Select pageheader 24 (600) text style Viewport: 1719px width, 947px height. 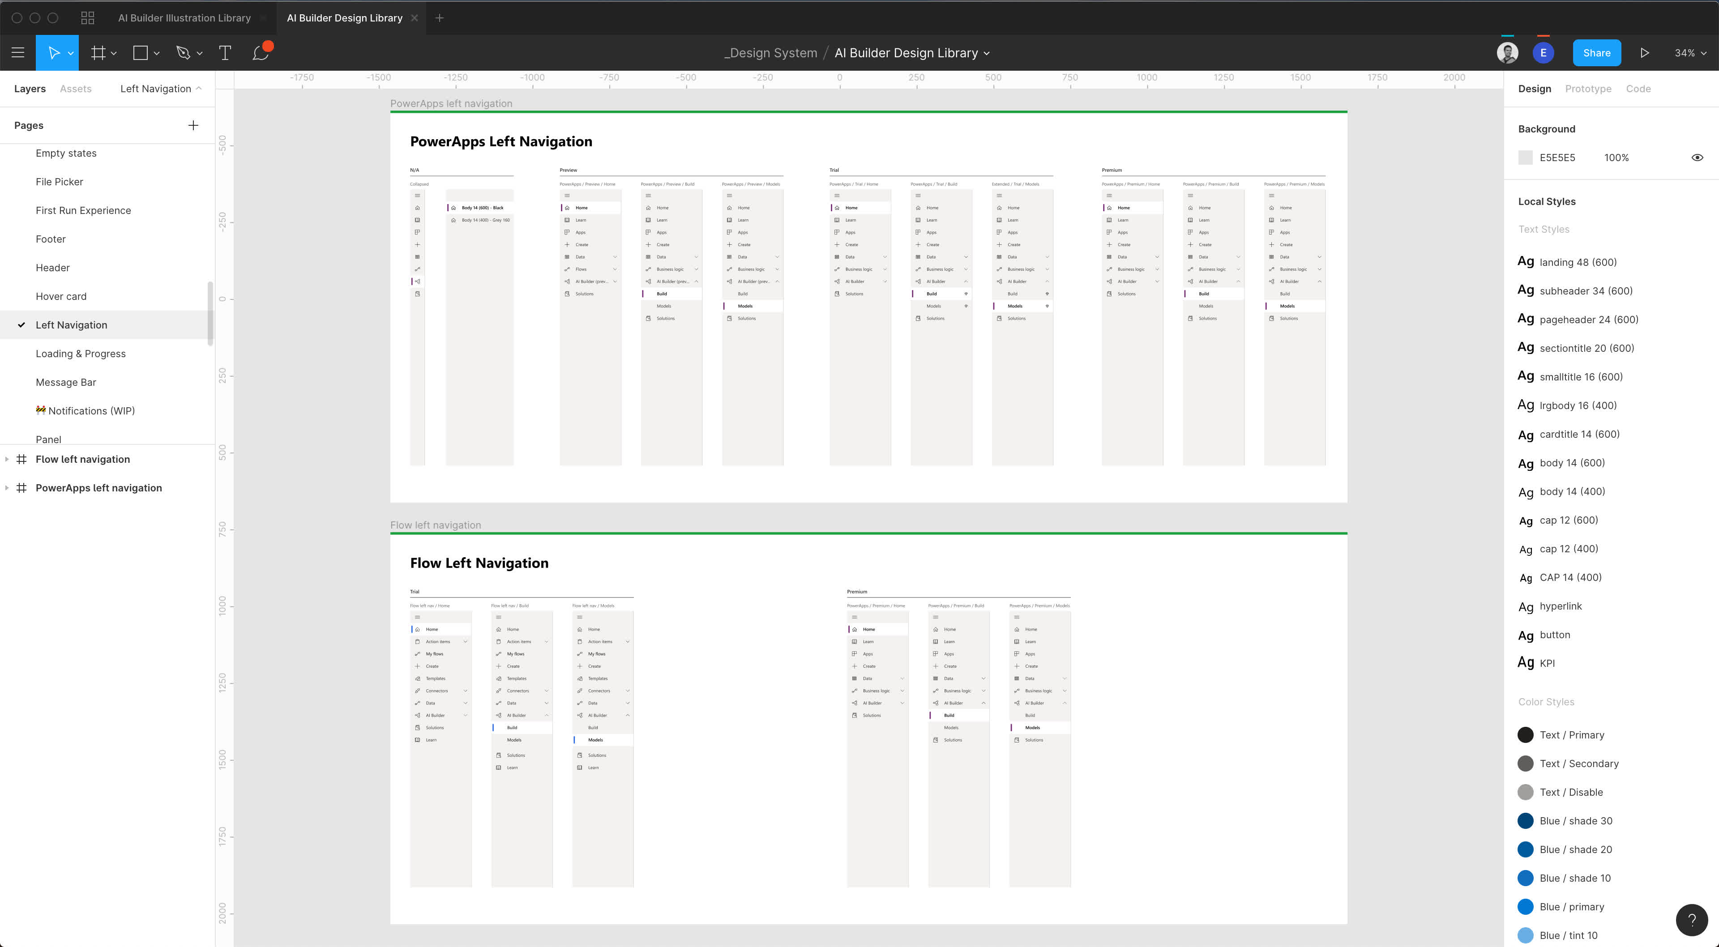(x=1578, y=320)
